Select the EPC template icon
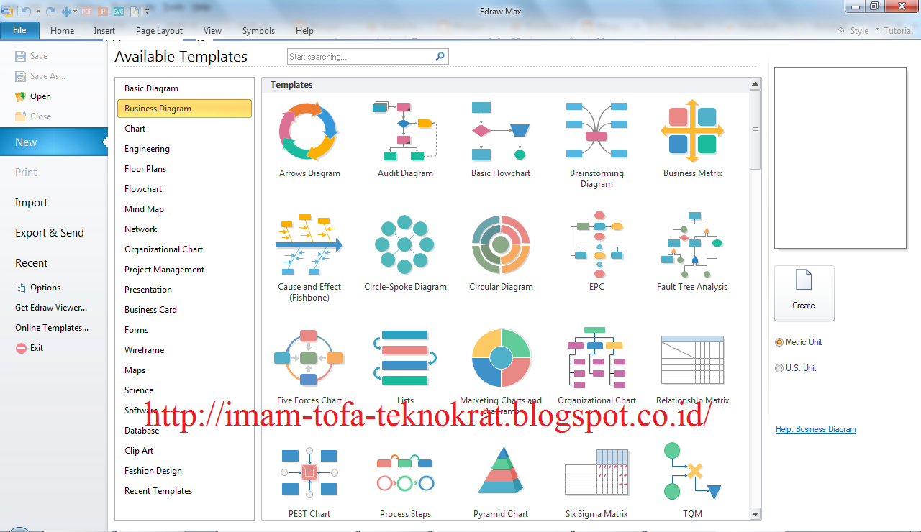Viewport: 921px width, 532px height. click(x=597, y=244)
